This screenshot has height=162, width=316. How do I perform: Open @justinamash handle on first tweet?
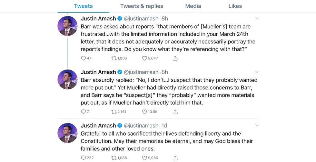click(141, 18)
